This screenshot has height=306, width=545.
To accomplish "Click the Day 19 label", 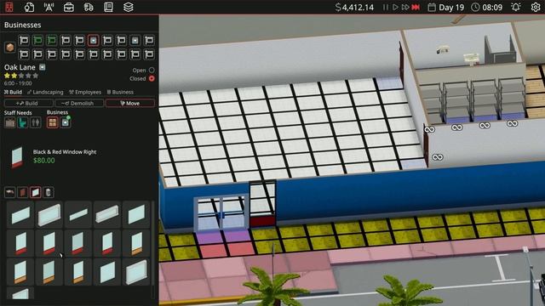I will (451, 8).
